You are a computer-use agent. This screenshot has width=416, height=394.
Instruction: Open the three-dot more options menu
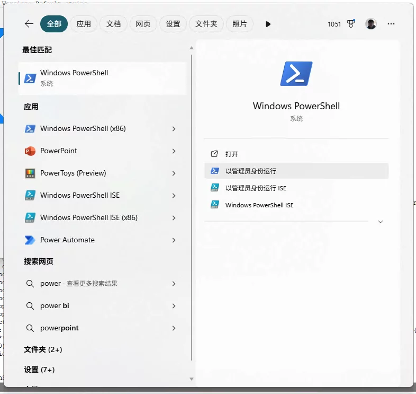pos(391,24)
